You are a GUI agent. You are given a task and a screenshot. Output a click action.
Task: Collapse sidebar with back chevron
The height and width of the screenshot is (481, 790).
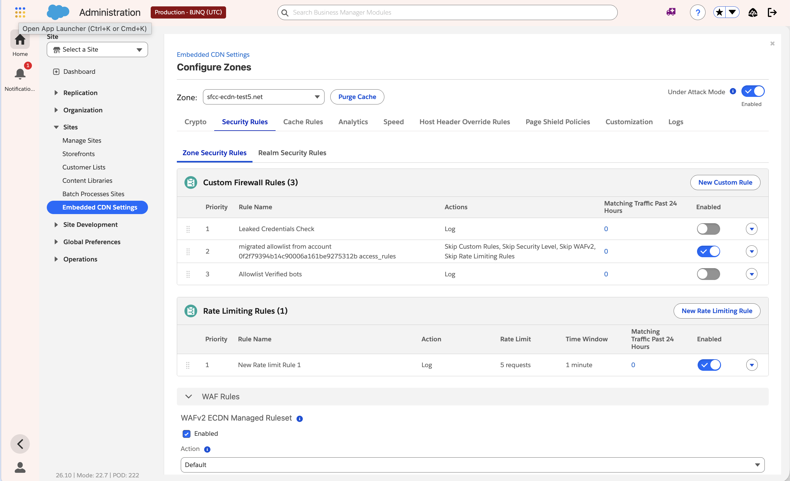pos(20,444)
